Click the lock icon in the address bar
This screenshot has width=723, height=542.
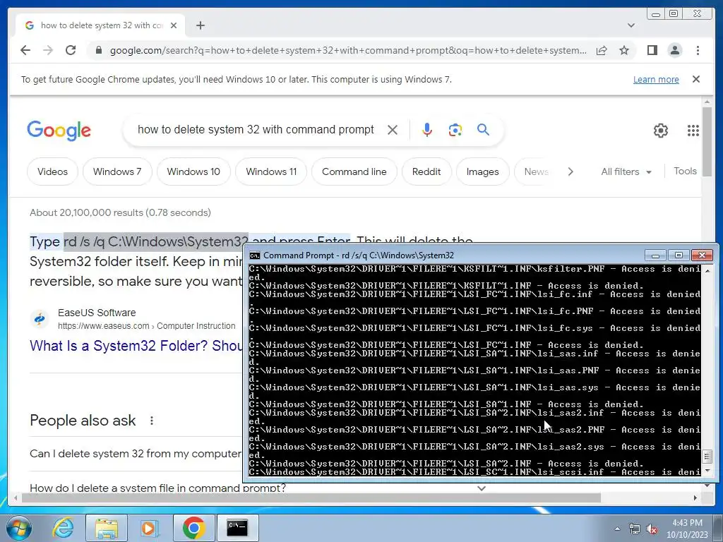[98, 50]
